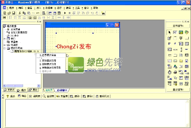Expand the 资源表 tree node
This screenshot has width=191, height=128.
5,45
